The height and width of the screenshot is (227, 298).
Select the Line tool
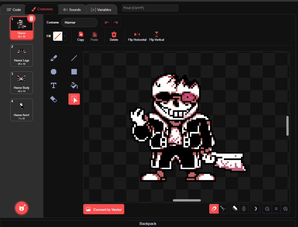pyautogui.click(x=74, y=58)
